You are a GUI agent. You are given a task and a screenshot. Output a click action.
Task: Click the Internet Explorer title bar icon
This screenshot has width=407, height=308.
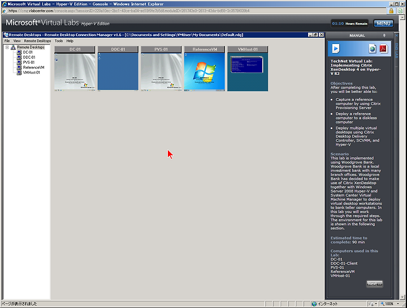pyautogui.click(x=4, y=4)
